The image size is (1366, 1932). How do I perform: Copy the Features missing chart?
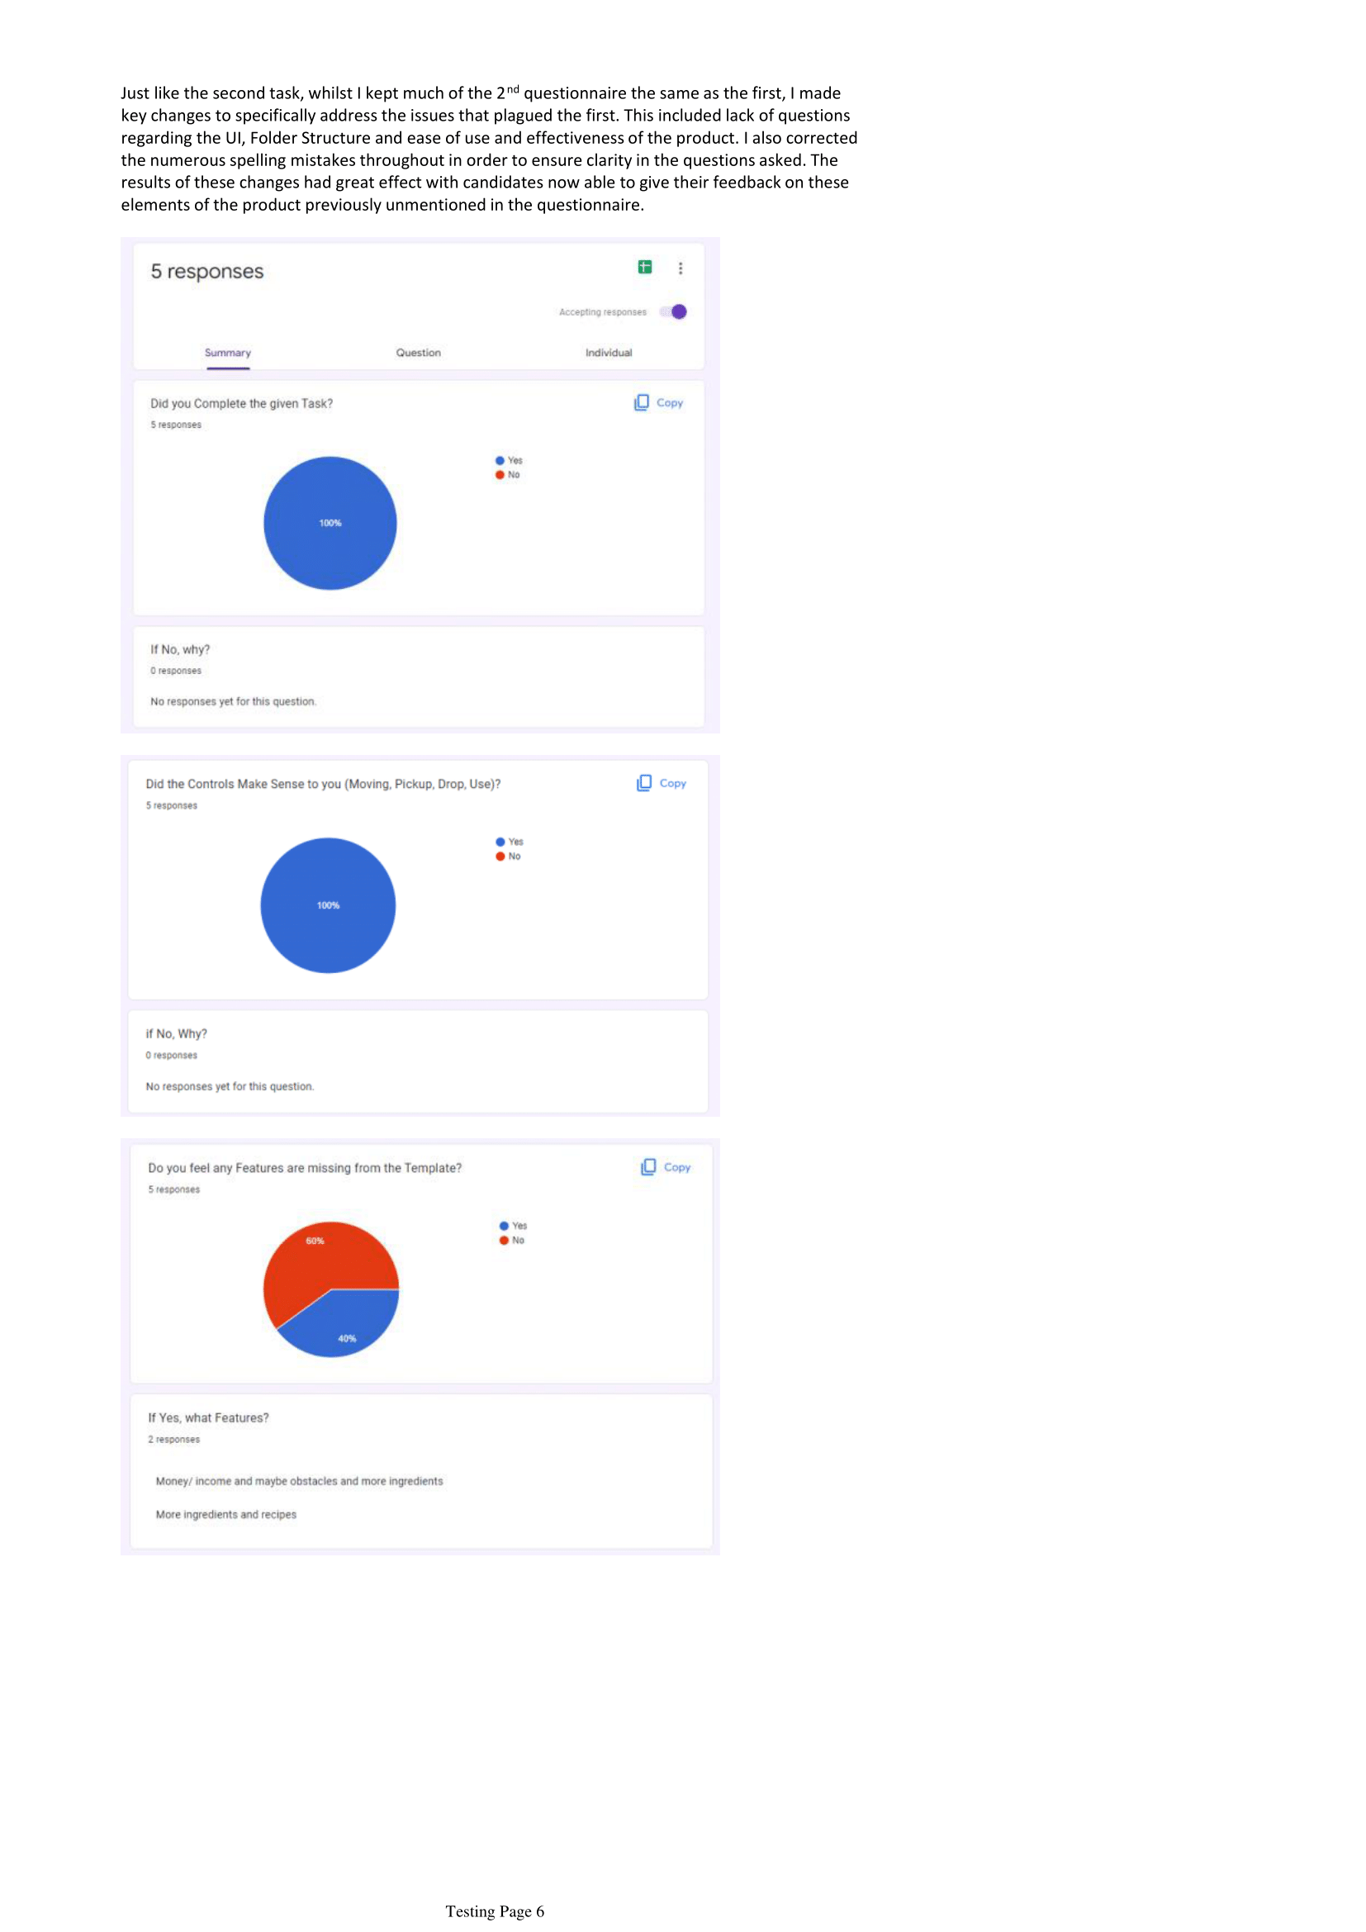click(666, 1167)
